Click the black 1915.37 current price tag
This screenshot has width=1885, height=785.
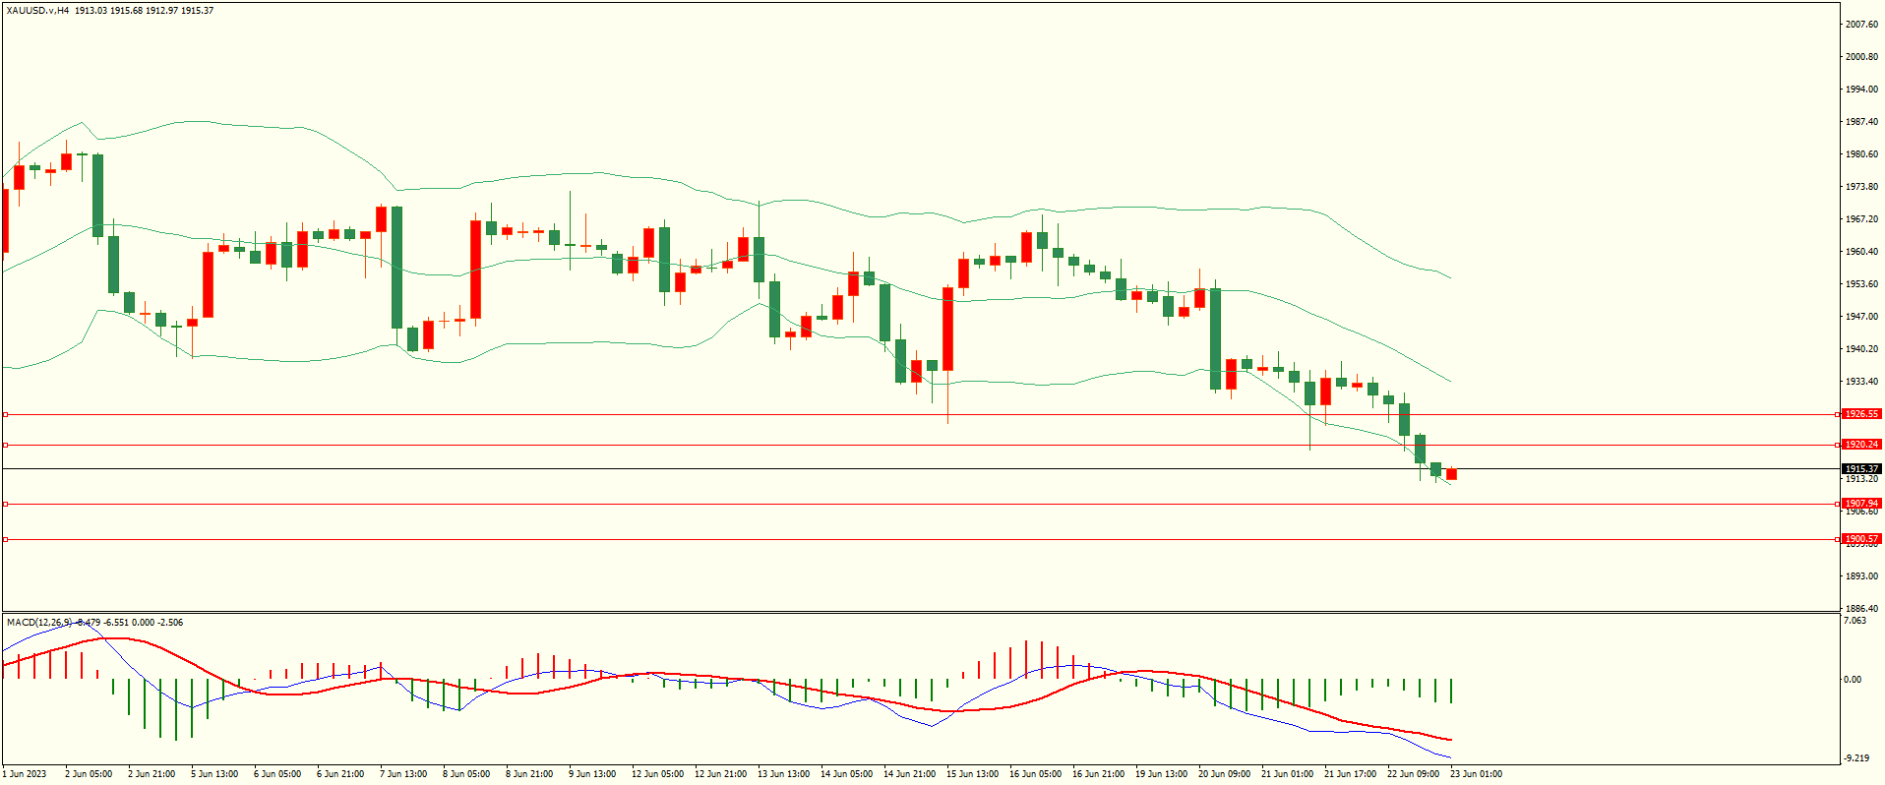pyautogui.click(x=1861, y=469)
